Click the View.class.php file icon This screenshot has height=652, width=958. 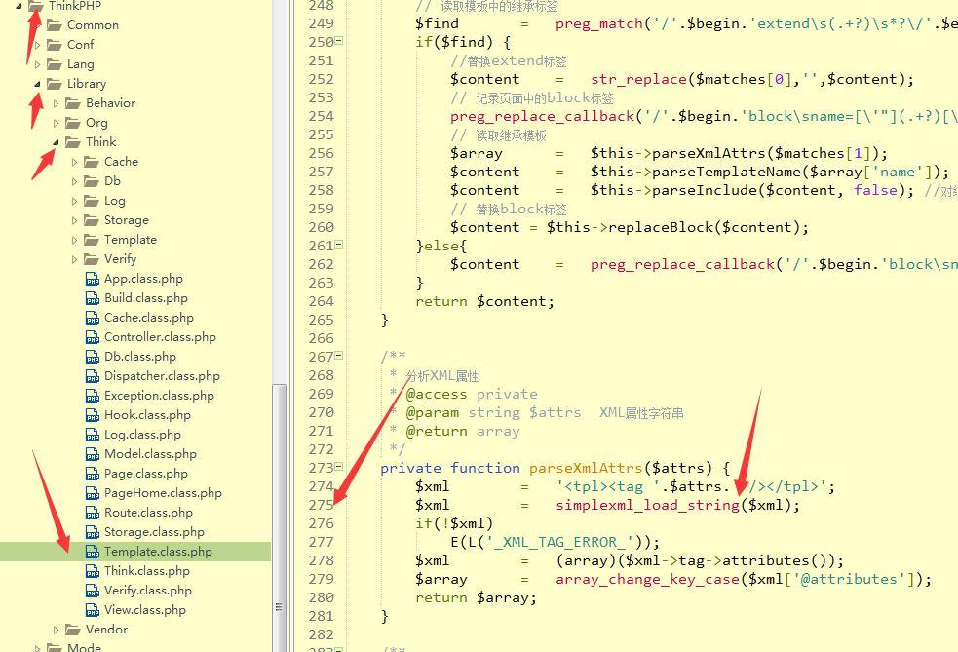pos(92,610)
